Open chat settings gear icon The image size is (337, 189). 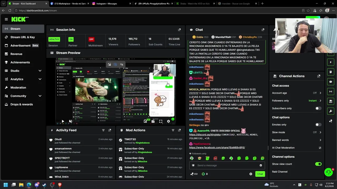(x=251, y=174)
